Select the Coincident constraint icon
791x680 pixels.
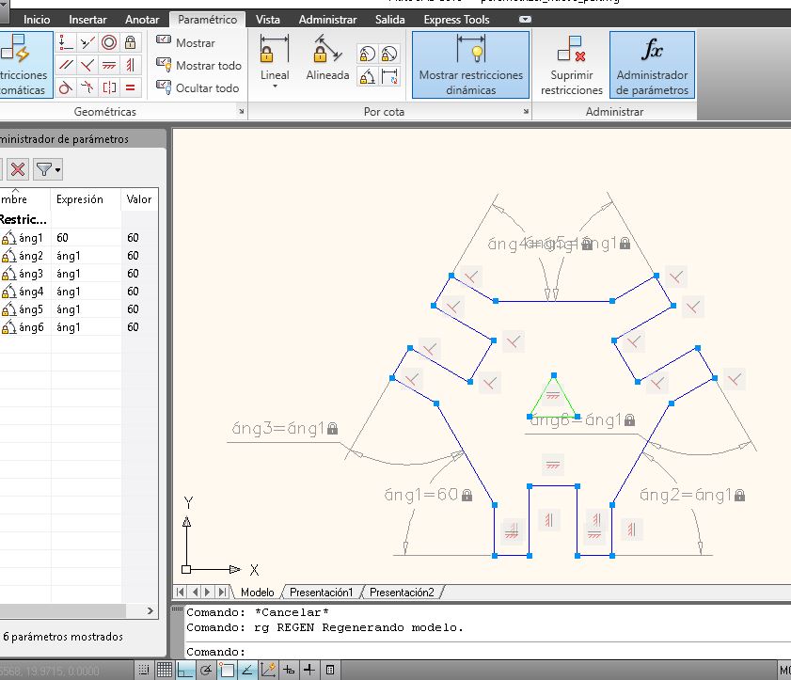click(66, 42)
